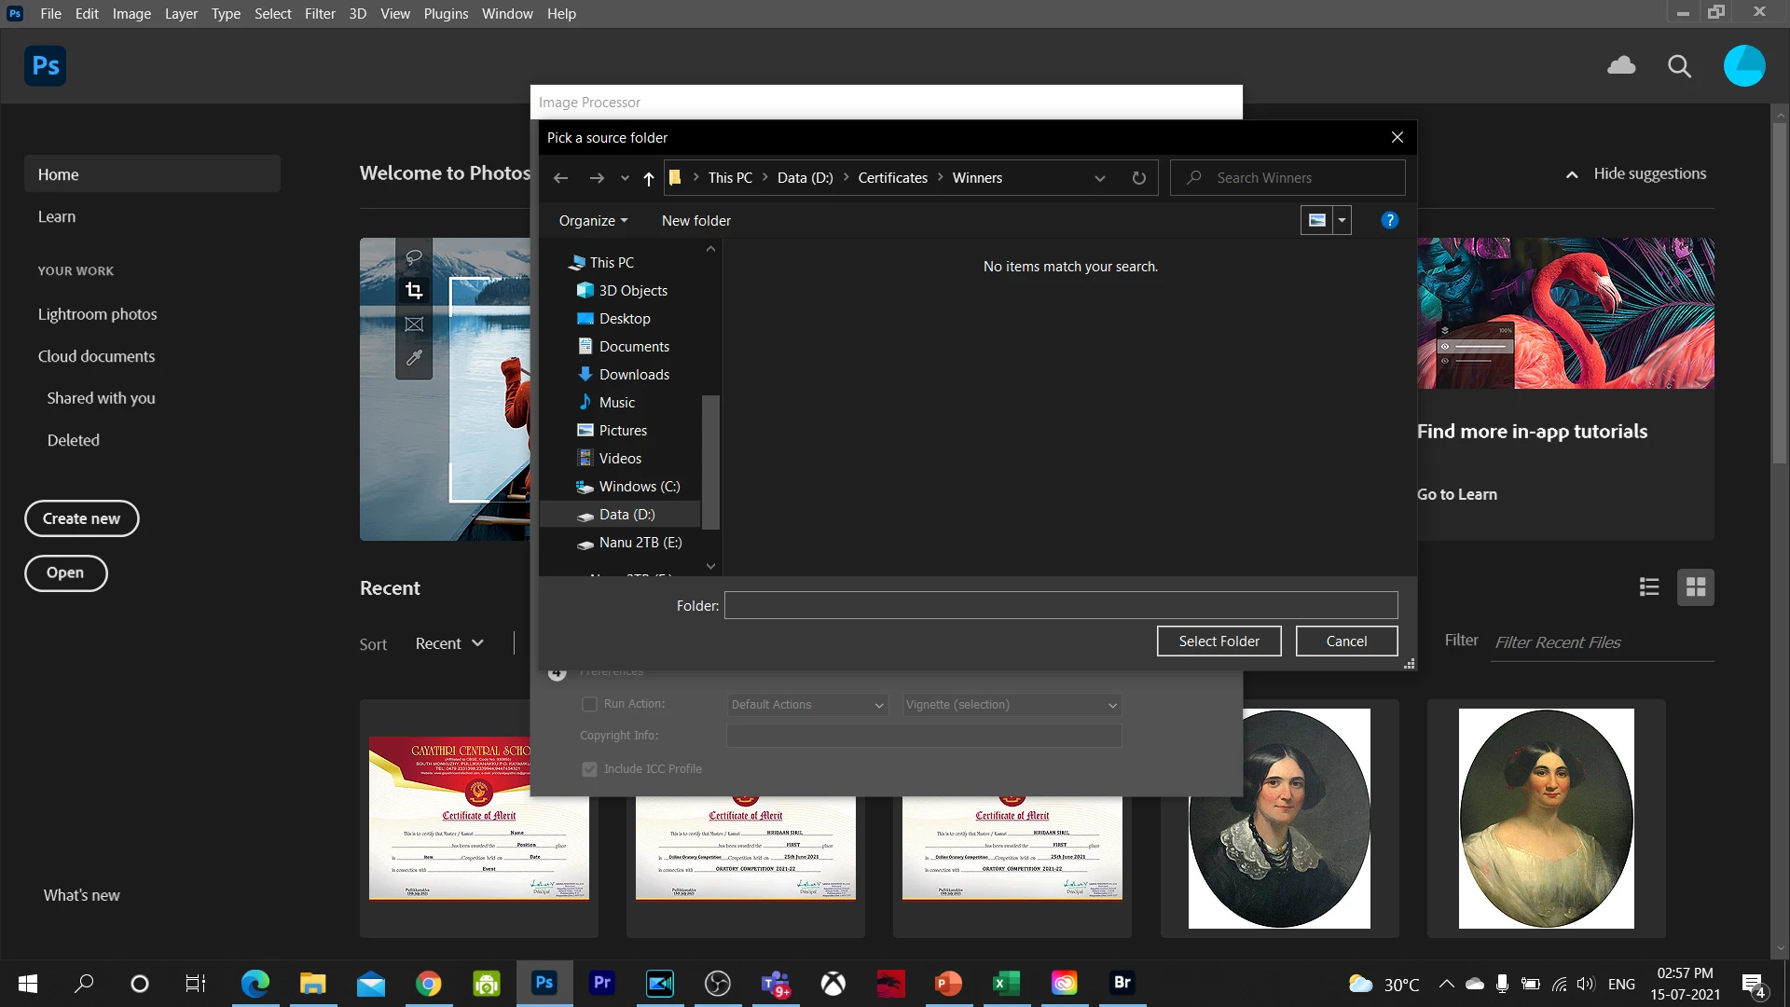Open the view options dropdown arrow
1790x1007 pixels.
point(1342,221)
